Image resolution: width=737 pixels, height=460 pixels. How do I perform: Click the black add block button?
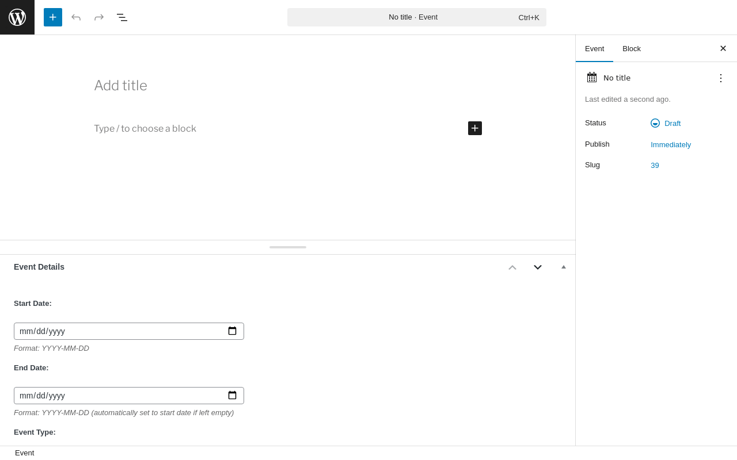tap(475, 128)
